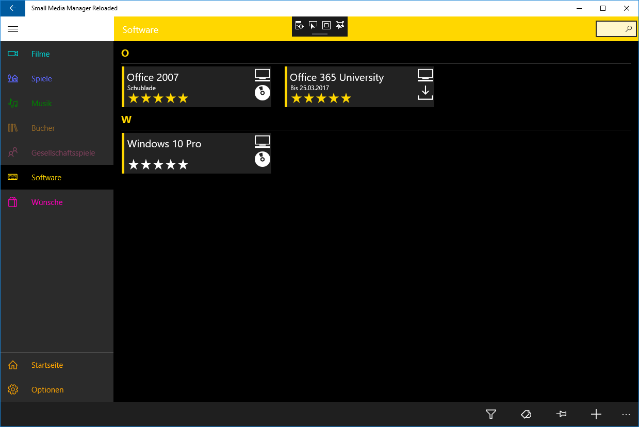The height and width of the screenshot is (427, 639).
Task: Open the Musik section
Action: [57, 104]
